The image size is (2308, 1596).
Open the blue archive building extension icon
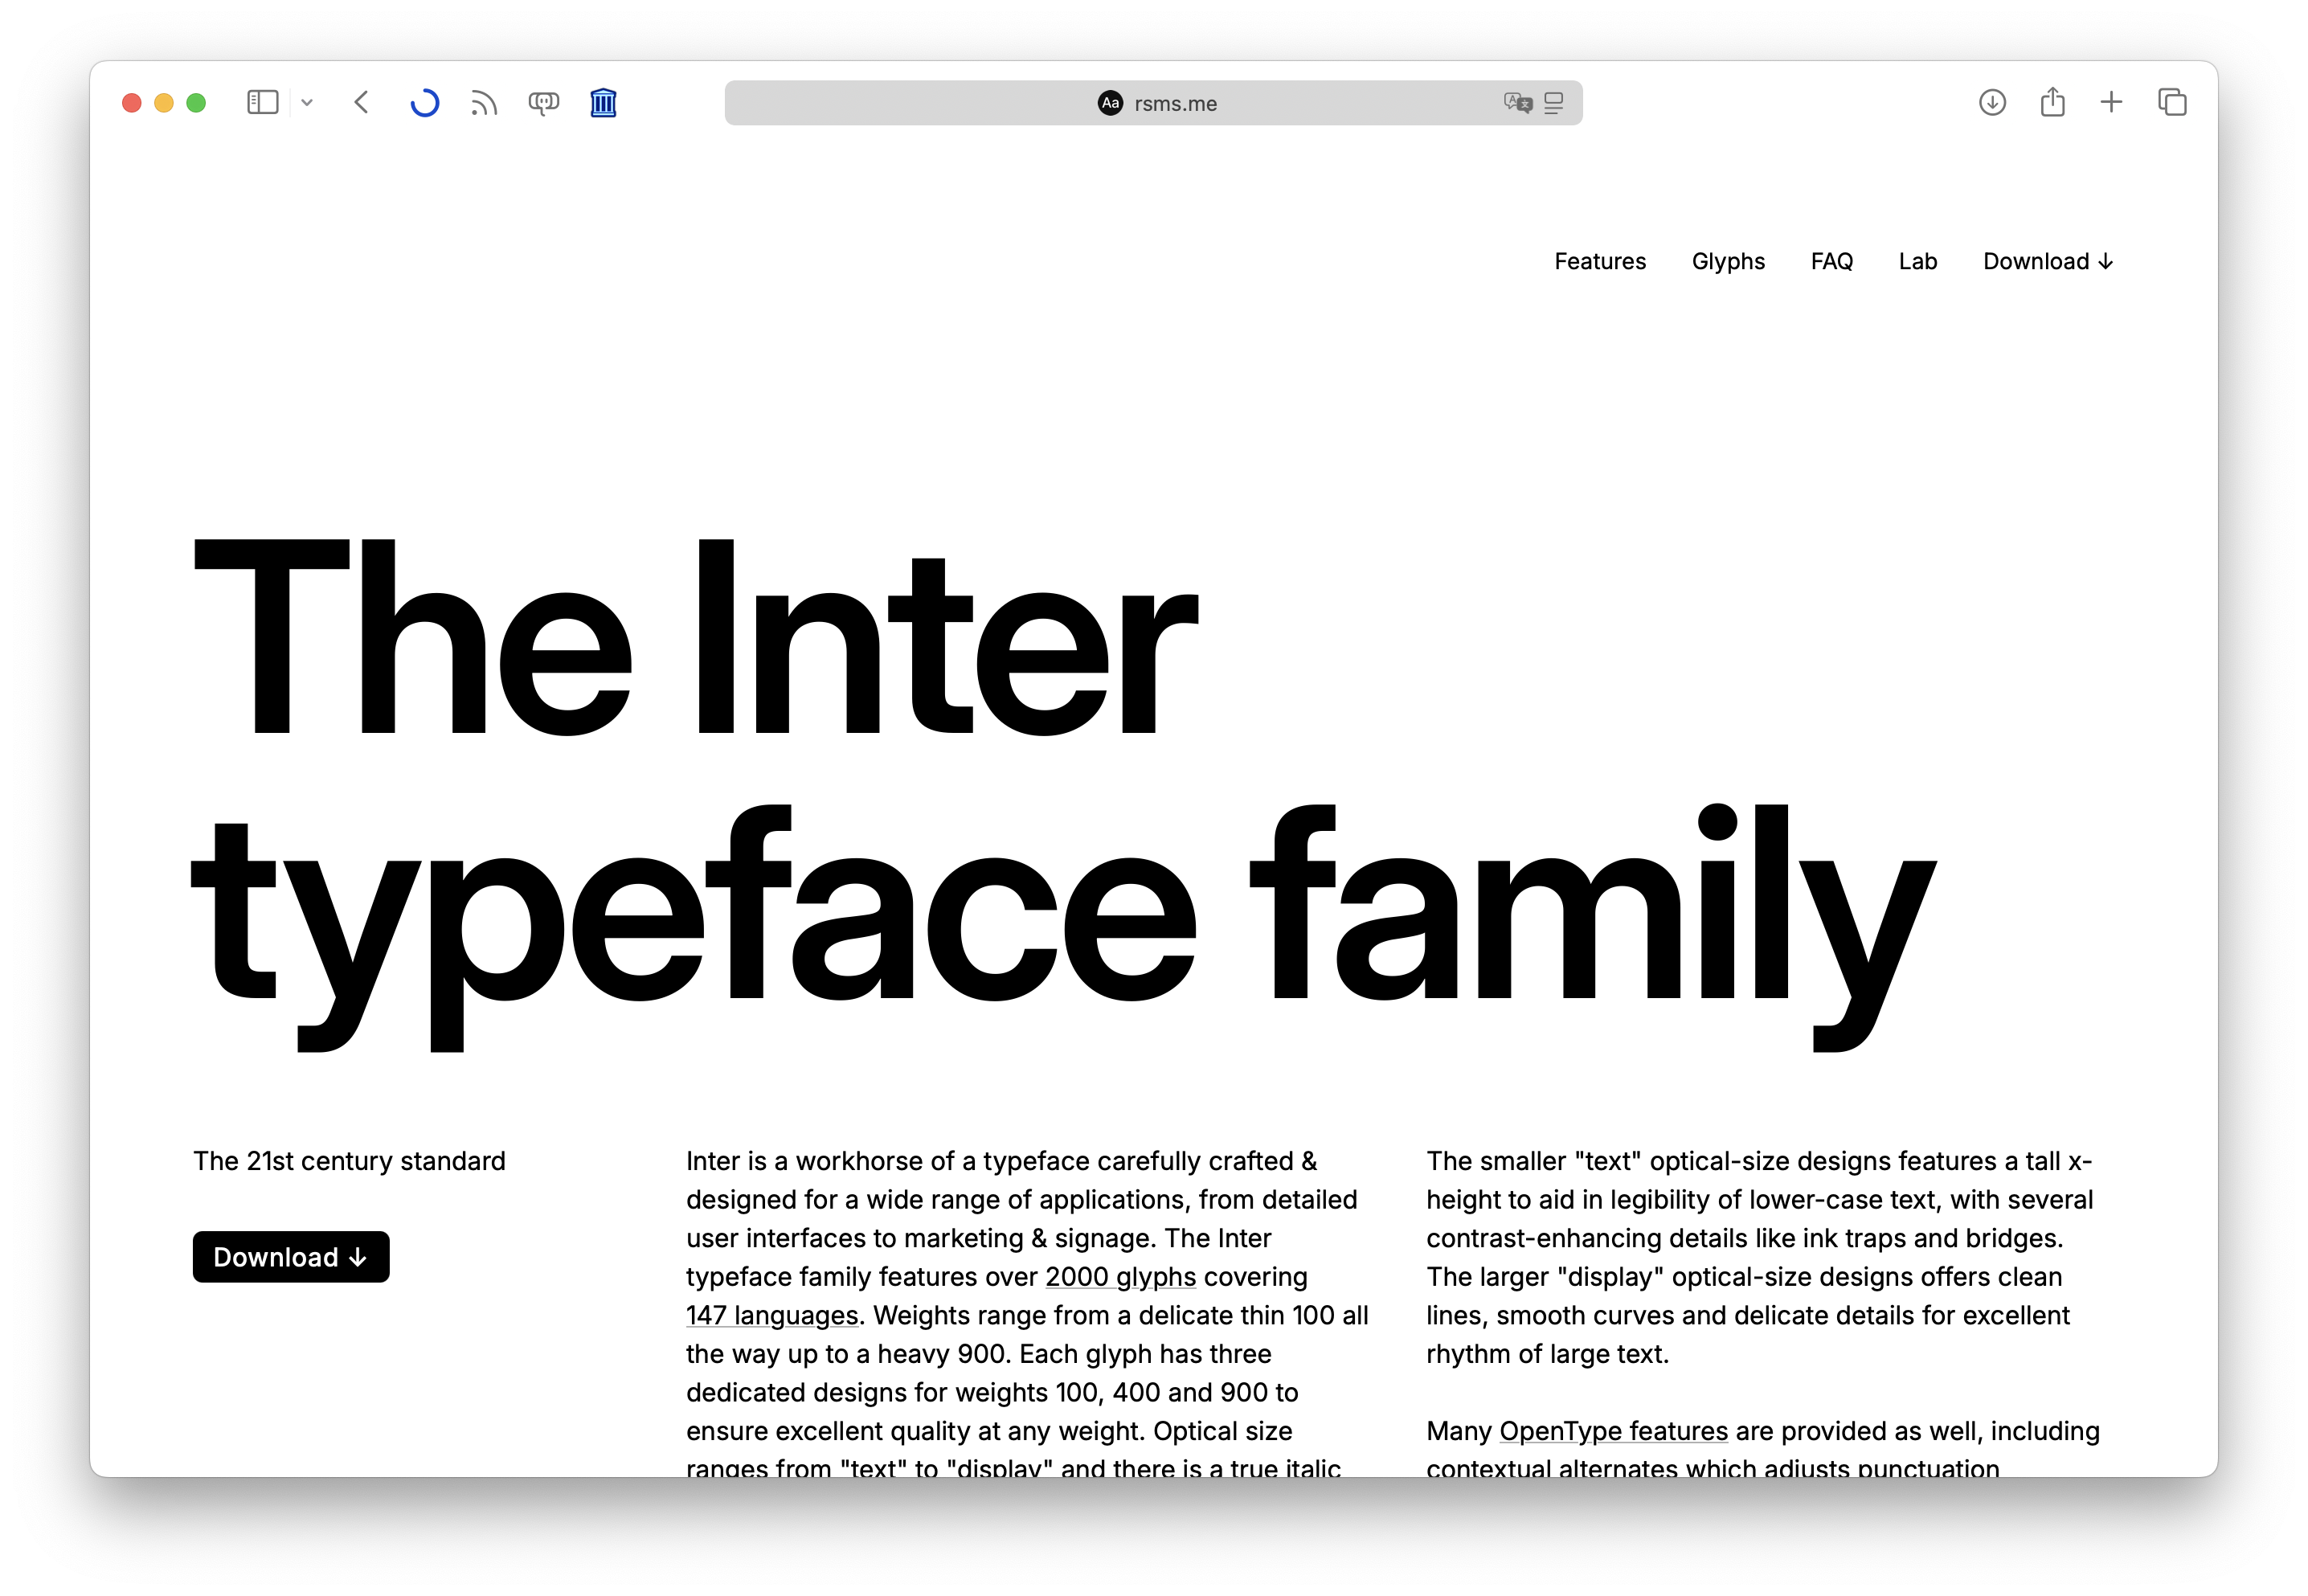[603, 102]
